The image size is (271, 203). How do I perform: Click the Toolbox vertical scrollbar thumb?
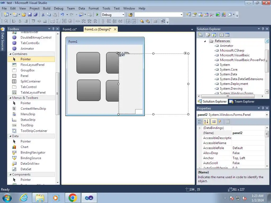57,94
